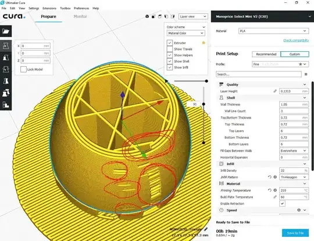The image size is (314, 241).
Task: Click the Layer Height link icon
Action: point(275,91)
